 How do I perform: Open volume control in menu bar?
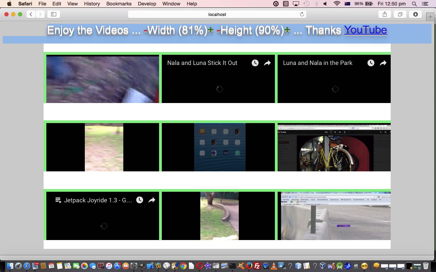pos(325,4)
